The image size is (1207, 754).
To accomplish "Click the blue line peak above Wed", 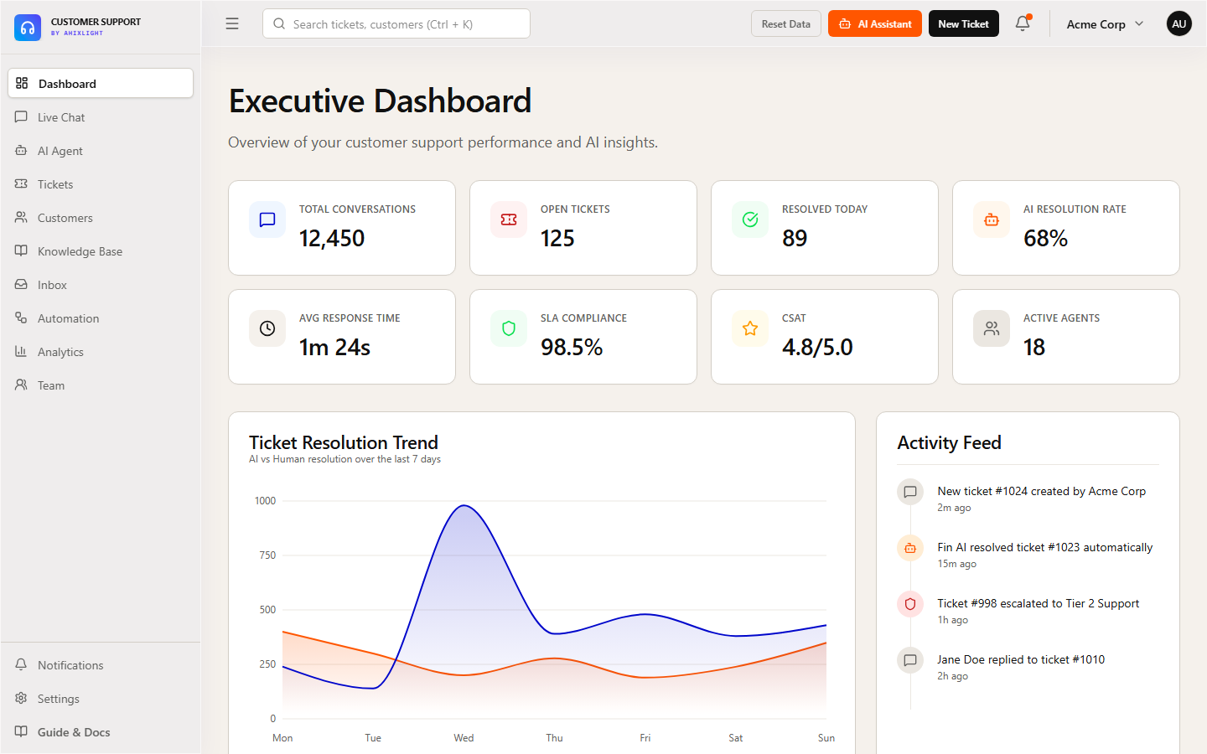I will (464, 505).
